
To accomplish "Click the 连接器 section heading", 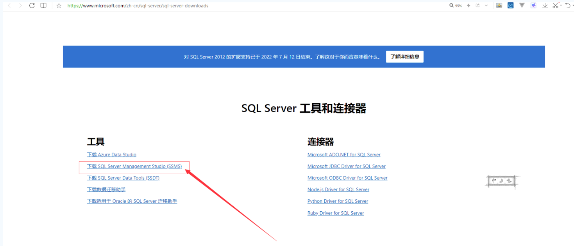I will click(x=321, y=142).
